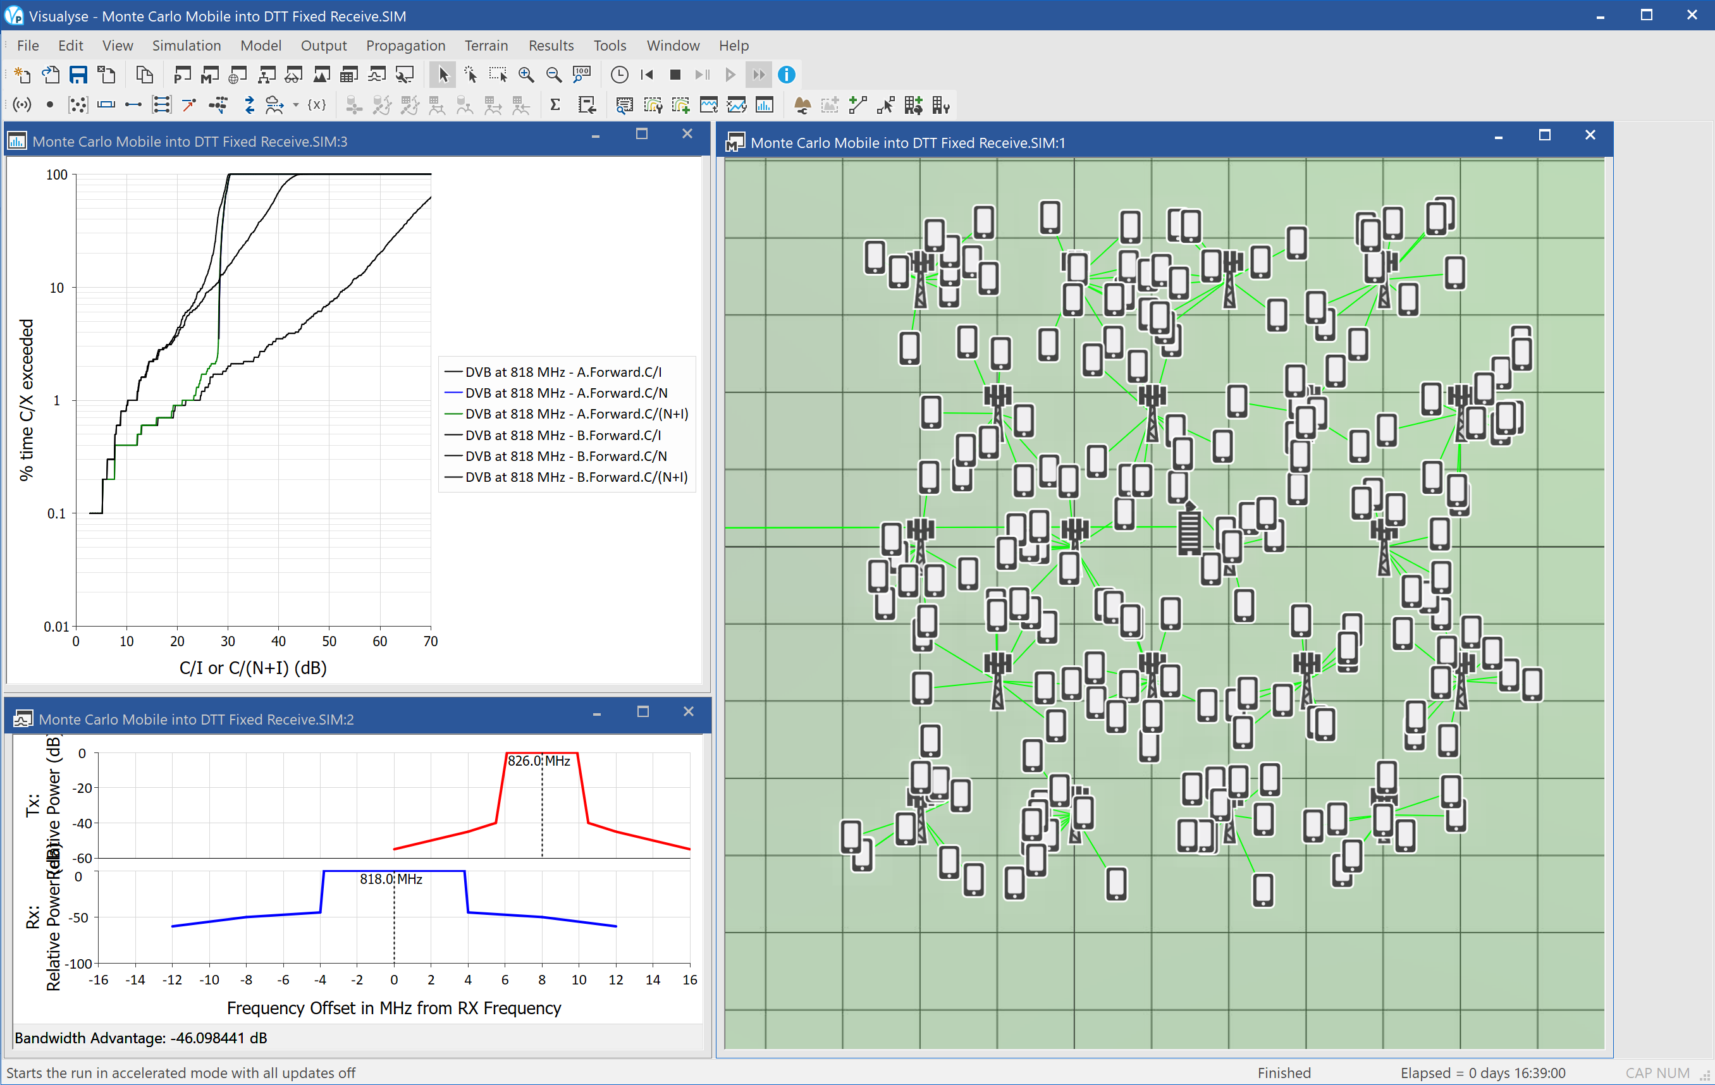Select the zoom in tool in toolbar
This screenshot has width=1715, height=1085.
[x=526, y=75]
